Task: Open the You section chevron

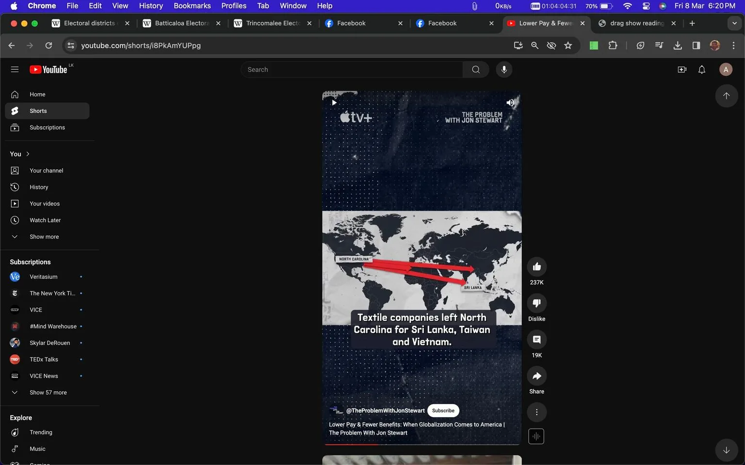Action: [28, 154]
